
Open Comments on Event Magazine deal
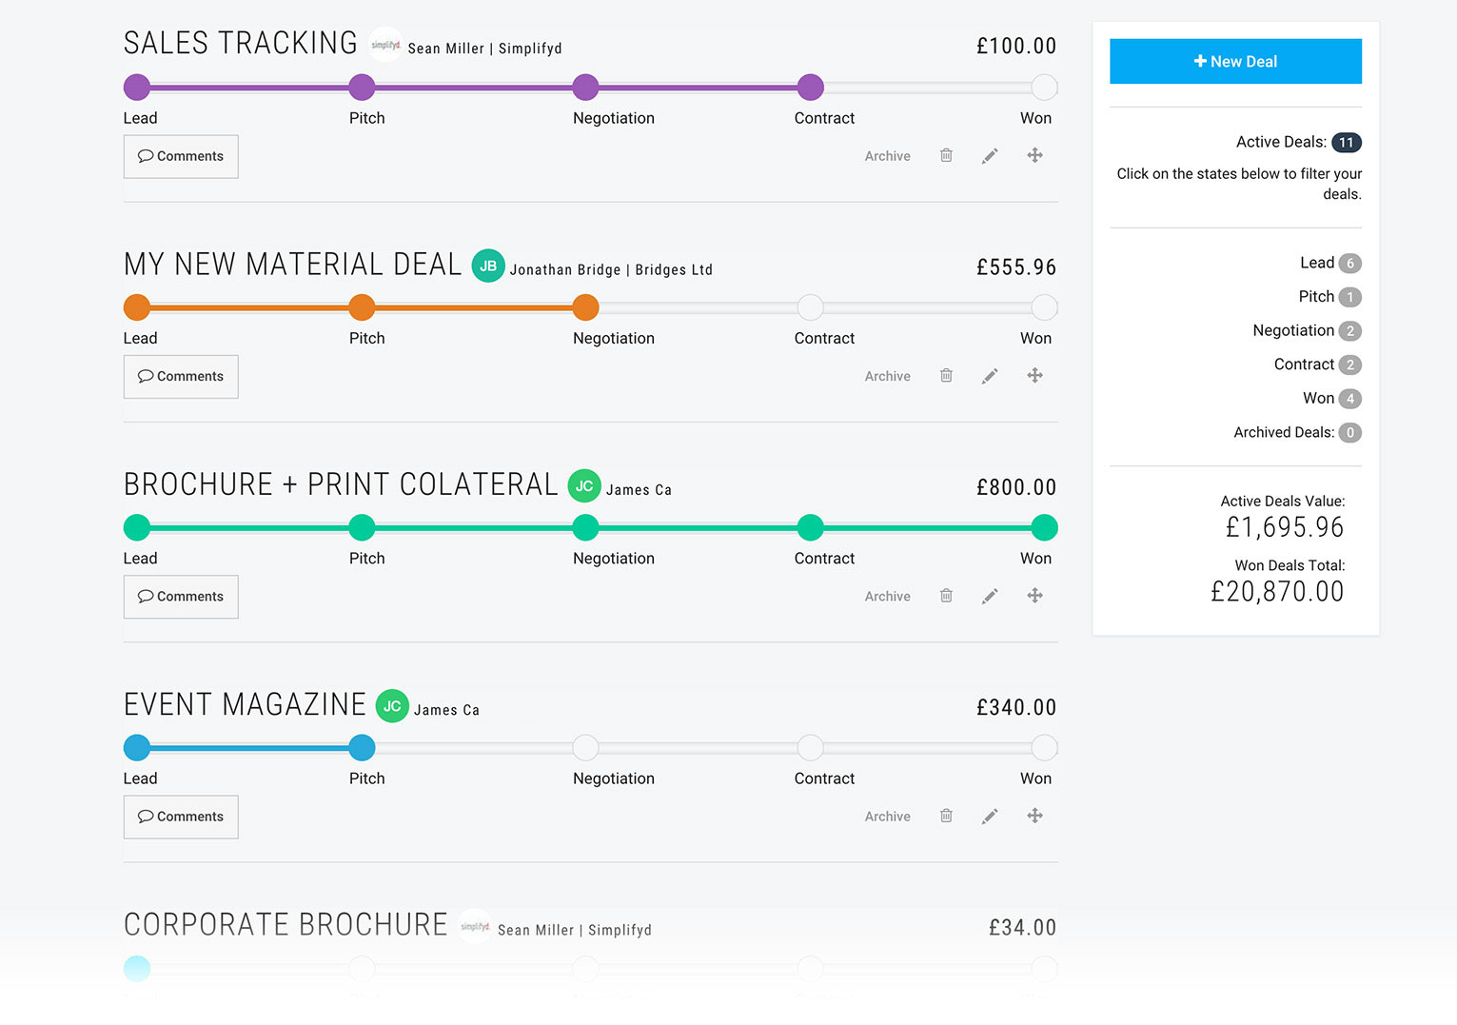[181, 817]
